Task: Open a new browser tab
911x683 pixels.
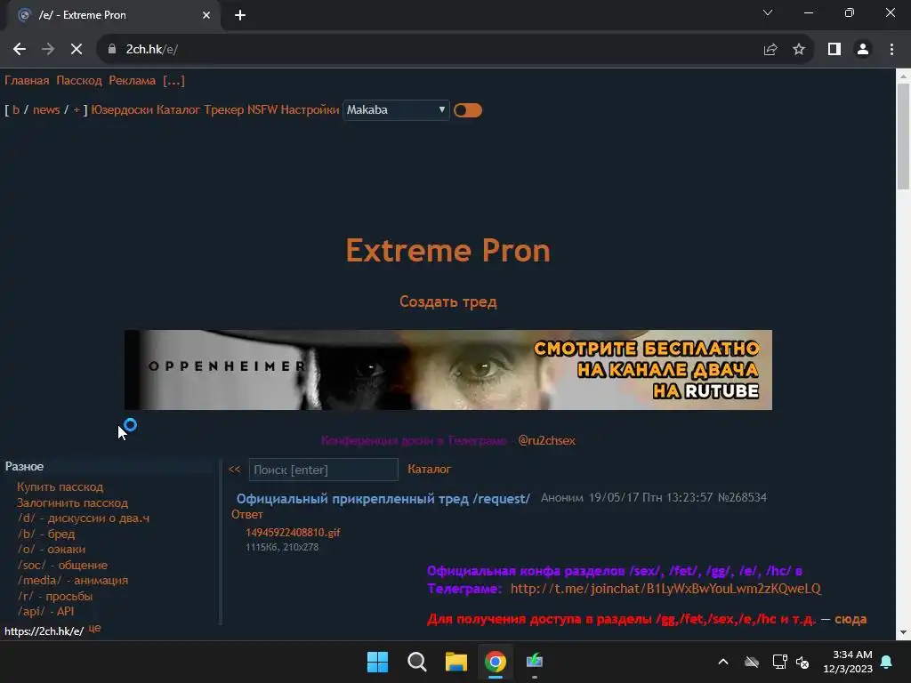Action: pyautogui.click(x=240, y=15)
